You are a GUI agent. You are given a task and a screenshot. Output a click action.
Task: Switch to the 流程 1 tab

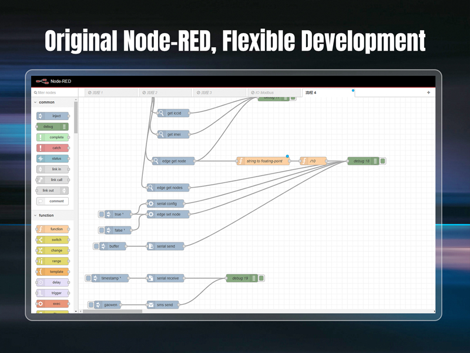tap(112, 93)
